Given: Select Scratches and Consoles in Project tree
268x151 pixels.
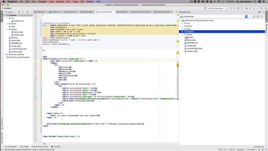Looking at the screenshot, I should pyautogui.click(x=19, y=57).
